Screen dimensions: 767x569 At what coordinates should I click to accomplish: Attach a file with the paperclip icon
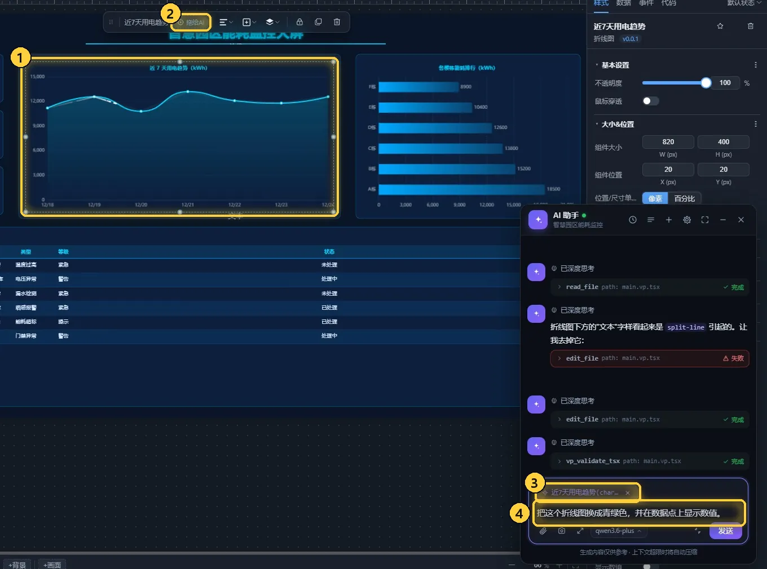click(x=543, y=531)
